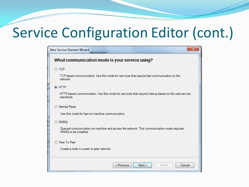Click 'Create a node in a peer to peer network'
The width and height of the screenshot is (249, 187).
pyautogui.click(x=86, y=149)
